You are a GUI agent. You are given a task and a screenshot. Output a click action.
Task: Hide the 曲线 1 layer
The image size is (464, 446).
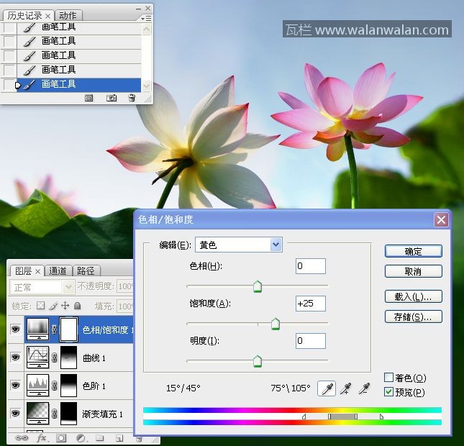point(15,357)
